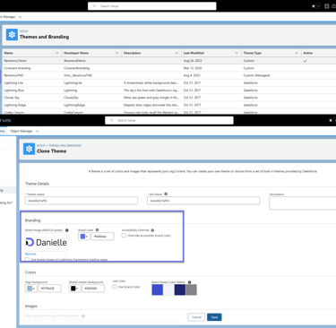Open the Name column dropdown menu
Viewport: 336px width, 328px height.
pos(57,53)
